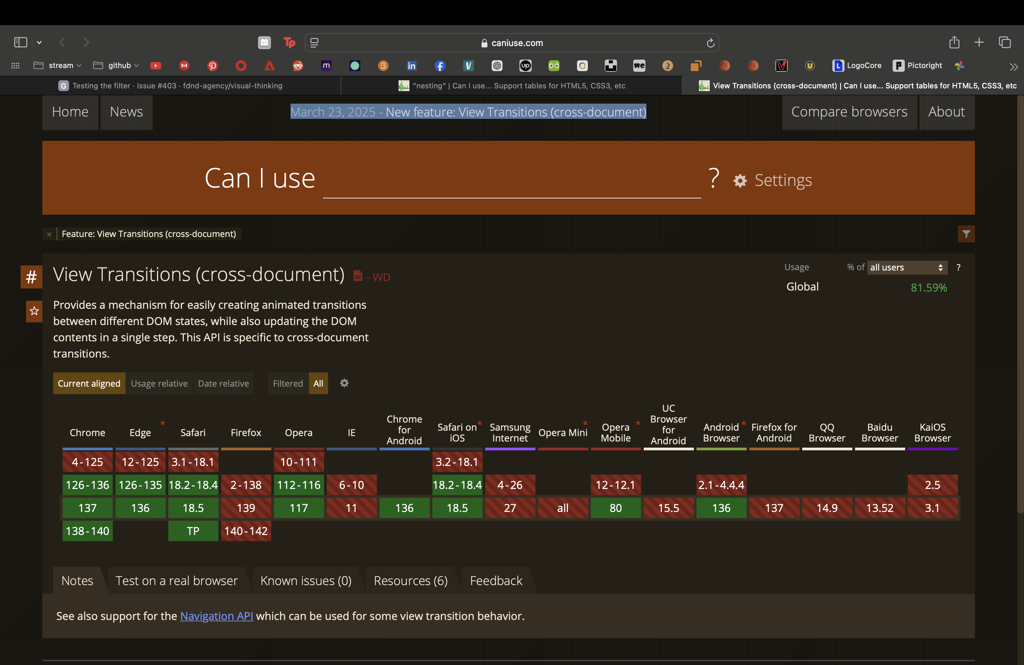Show more bookmarks via double chevron
Viewport: 1024px width, 665px height.
[x=1014, y=67]
